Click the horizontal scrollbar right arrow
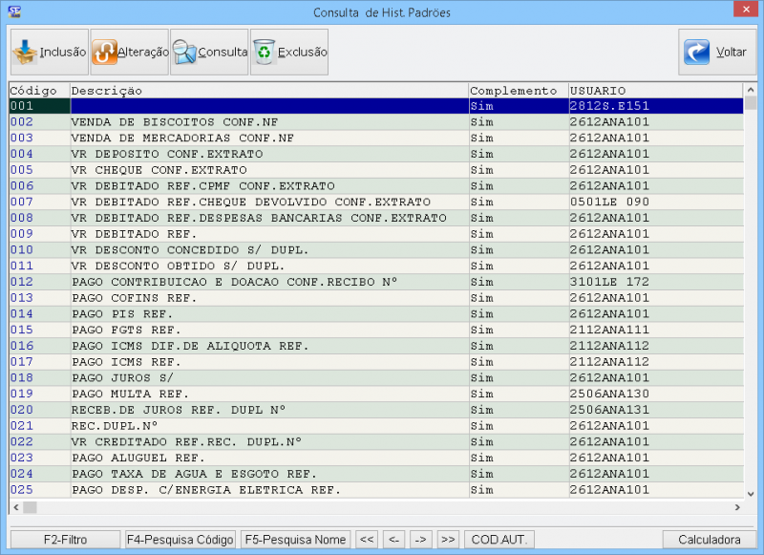764x555 pixels. [x=736, y=507]
